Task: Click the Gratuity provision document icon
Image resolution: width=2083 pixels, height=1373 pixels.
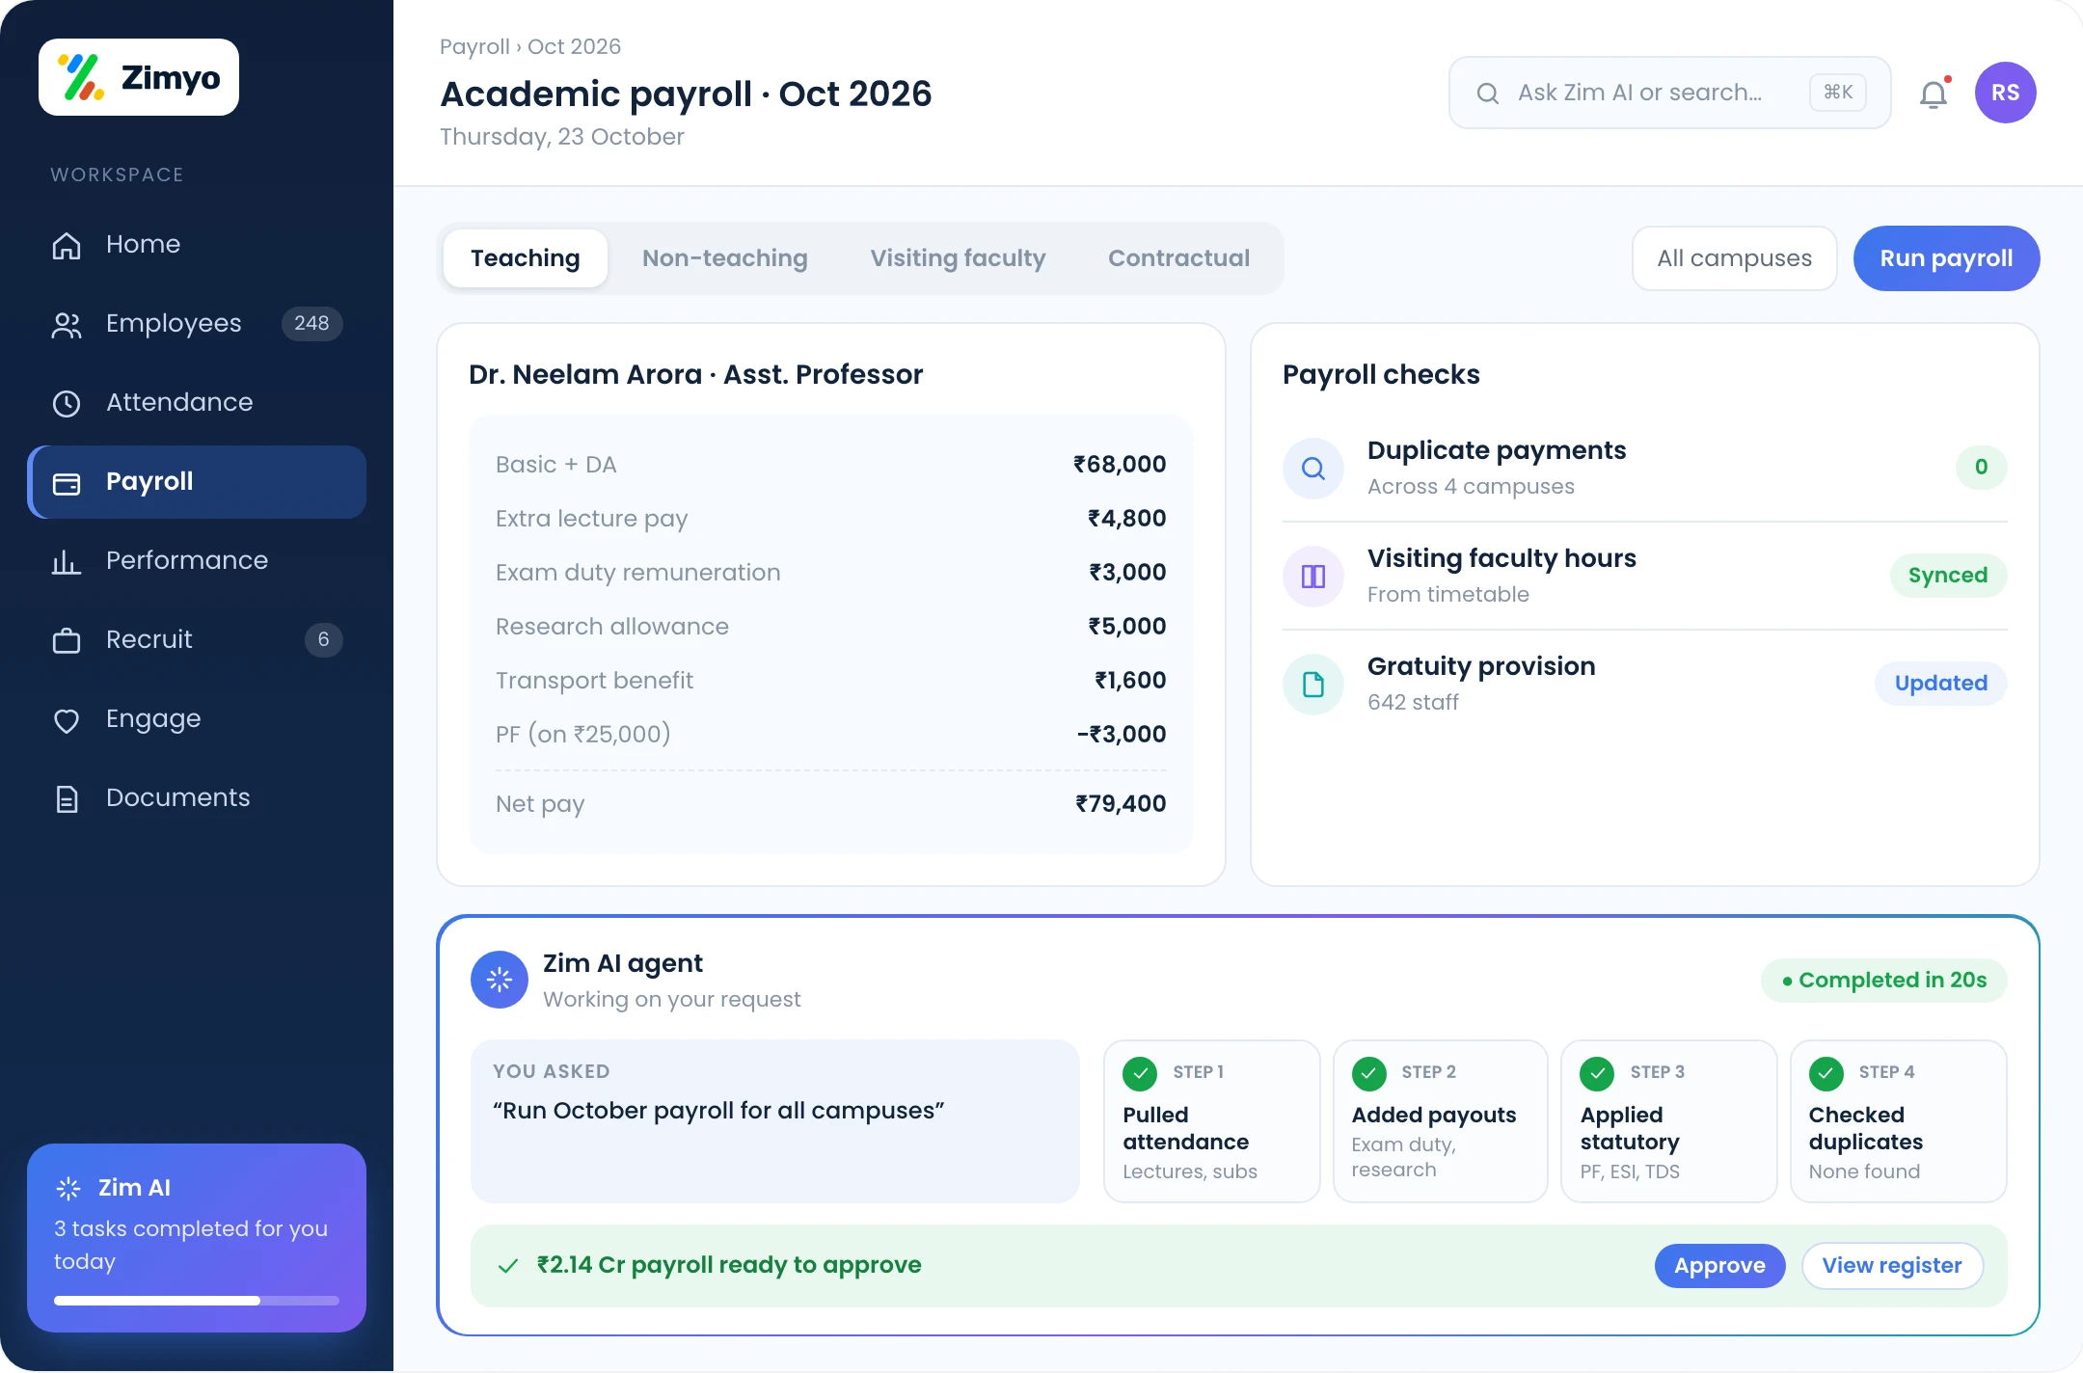Action: coord(1313,685)
